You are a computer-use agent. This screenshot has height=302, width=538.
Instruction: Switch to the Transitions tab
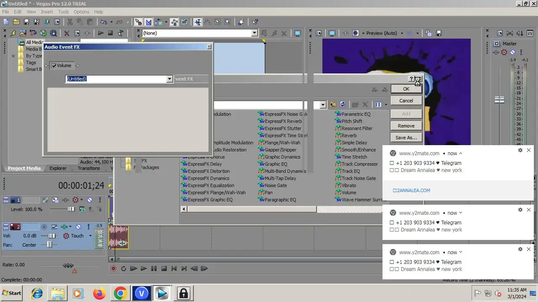click(x=89, y=168)
